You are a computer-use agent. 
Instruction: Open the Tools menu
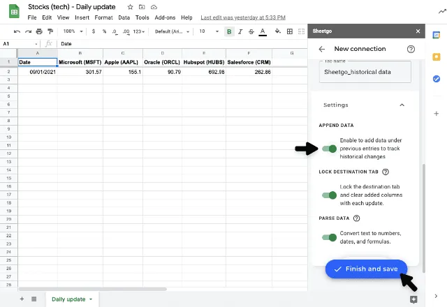point(142,17)
